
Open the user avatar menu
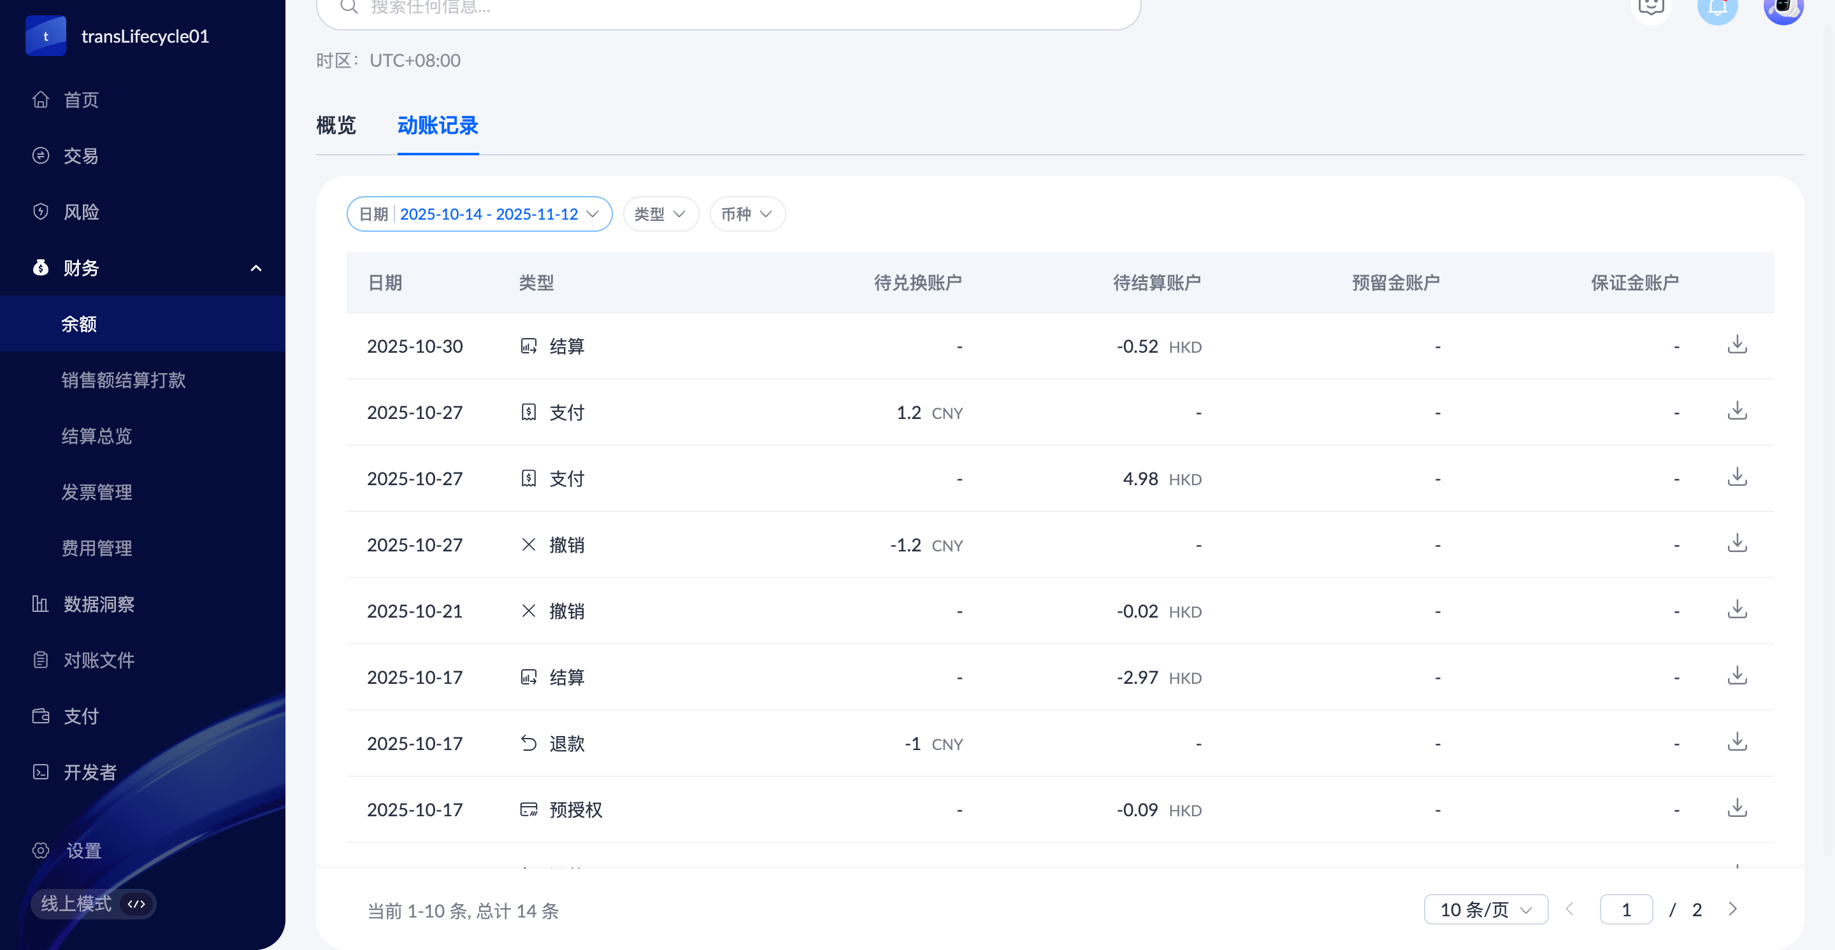1783,8
